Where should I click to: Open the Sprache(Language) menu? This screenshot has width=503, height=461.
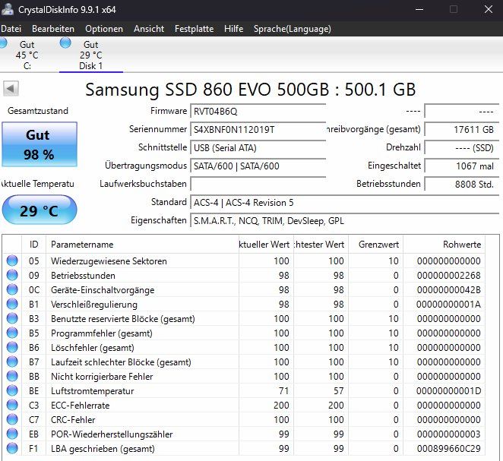(x=293, y=29)
